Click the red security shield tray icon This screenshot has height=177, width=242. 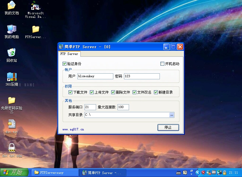click(203, 173)
